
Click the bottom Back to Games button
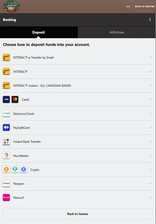click(78, 214)
